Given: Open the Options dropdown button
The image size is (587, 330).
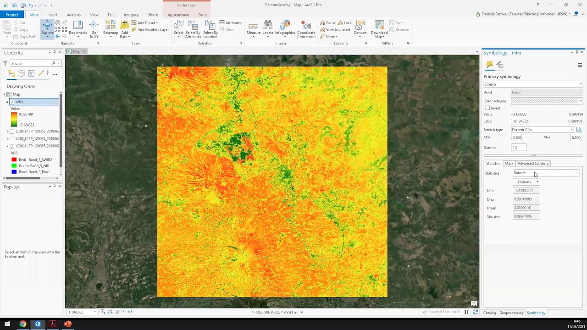Looking at the screenshot, I should (526, 182).
